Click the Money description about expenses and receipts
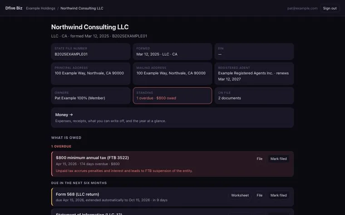Image resolution: width=345 pixels, height=215 pixels. pyautogui.click(x=110, y=121)
